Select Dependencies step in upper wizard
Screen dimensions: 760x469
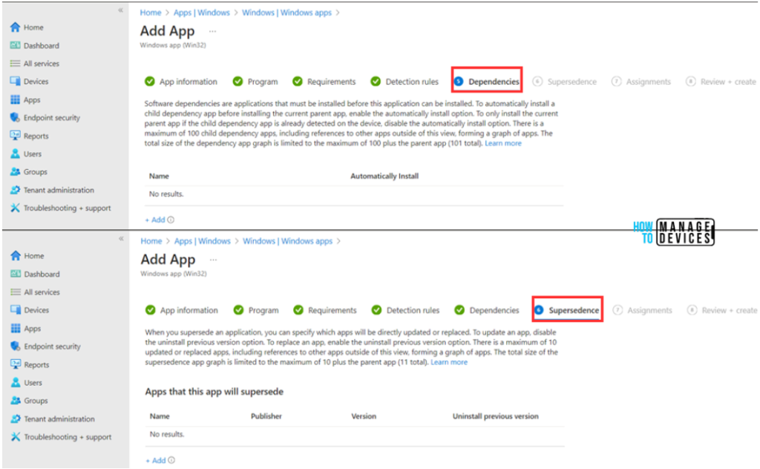pyautogui.click(x=487, y=82)
